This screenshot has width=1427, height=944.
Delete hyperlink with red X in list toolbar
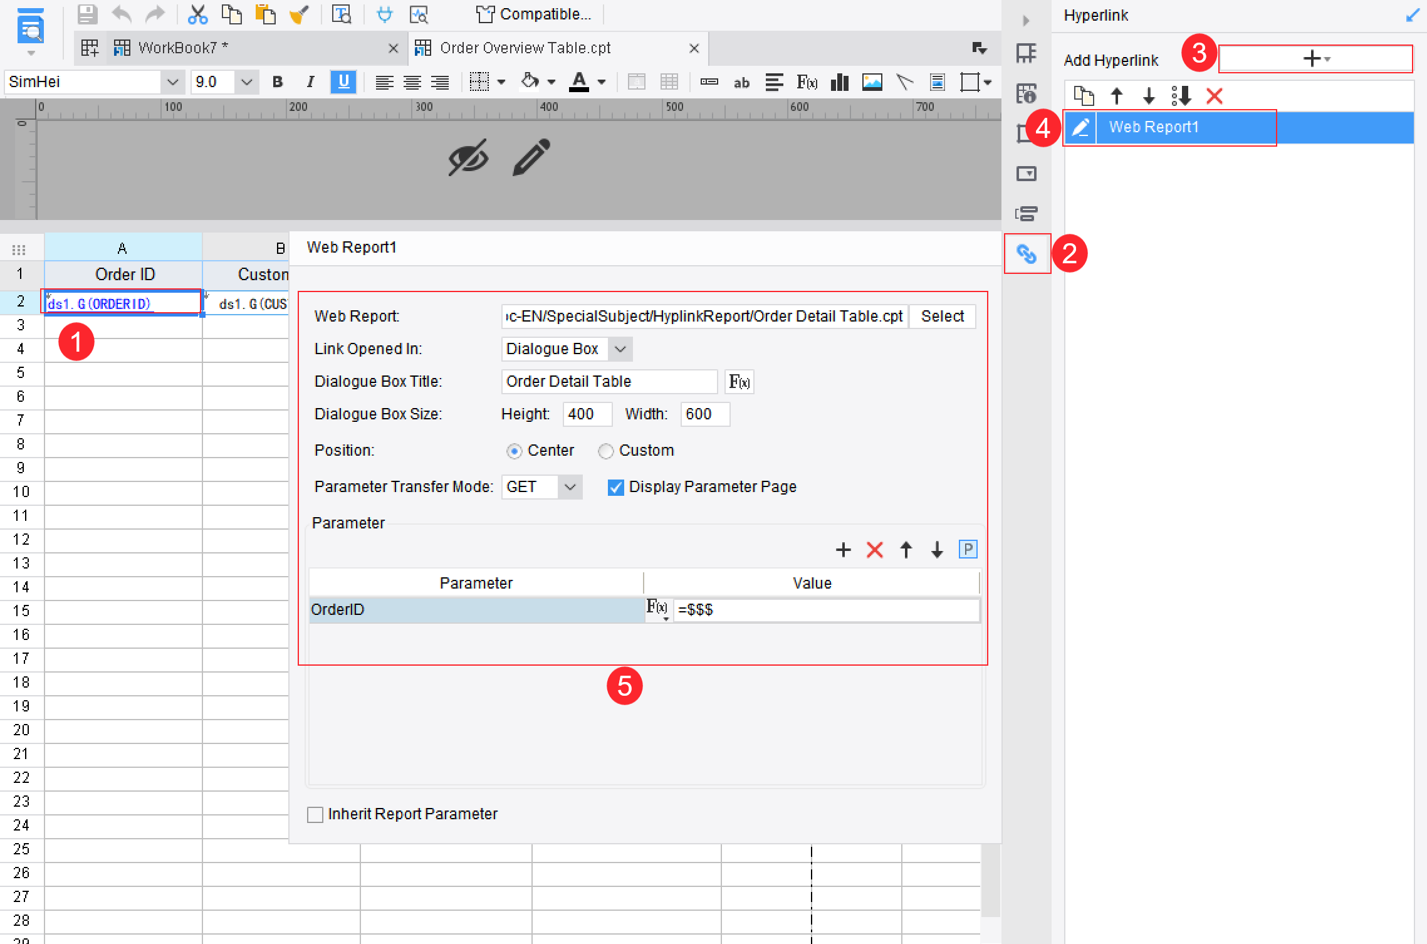pos(1215,96)
